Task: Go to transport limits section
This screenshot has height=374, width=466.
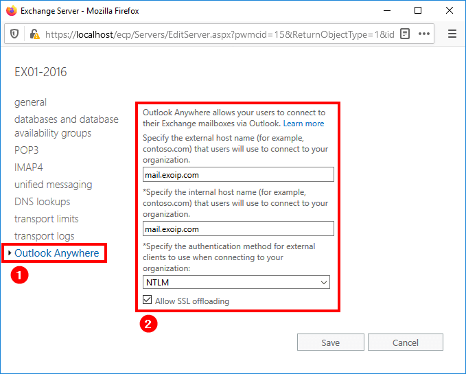Action: pos(47,219)
